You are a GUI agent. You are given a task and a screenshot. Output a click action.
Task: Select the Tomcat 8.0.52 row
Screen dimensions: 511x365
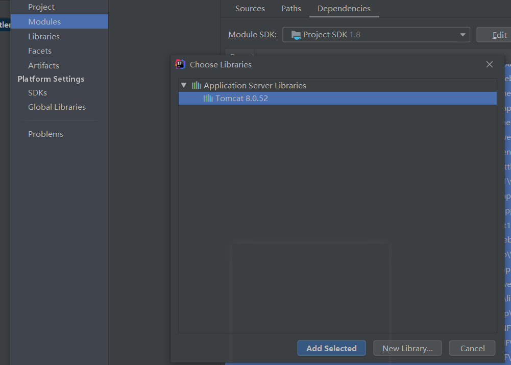pyautogui.click(x=337, y=98)
